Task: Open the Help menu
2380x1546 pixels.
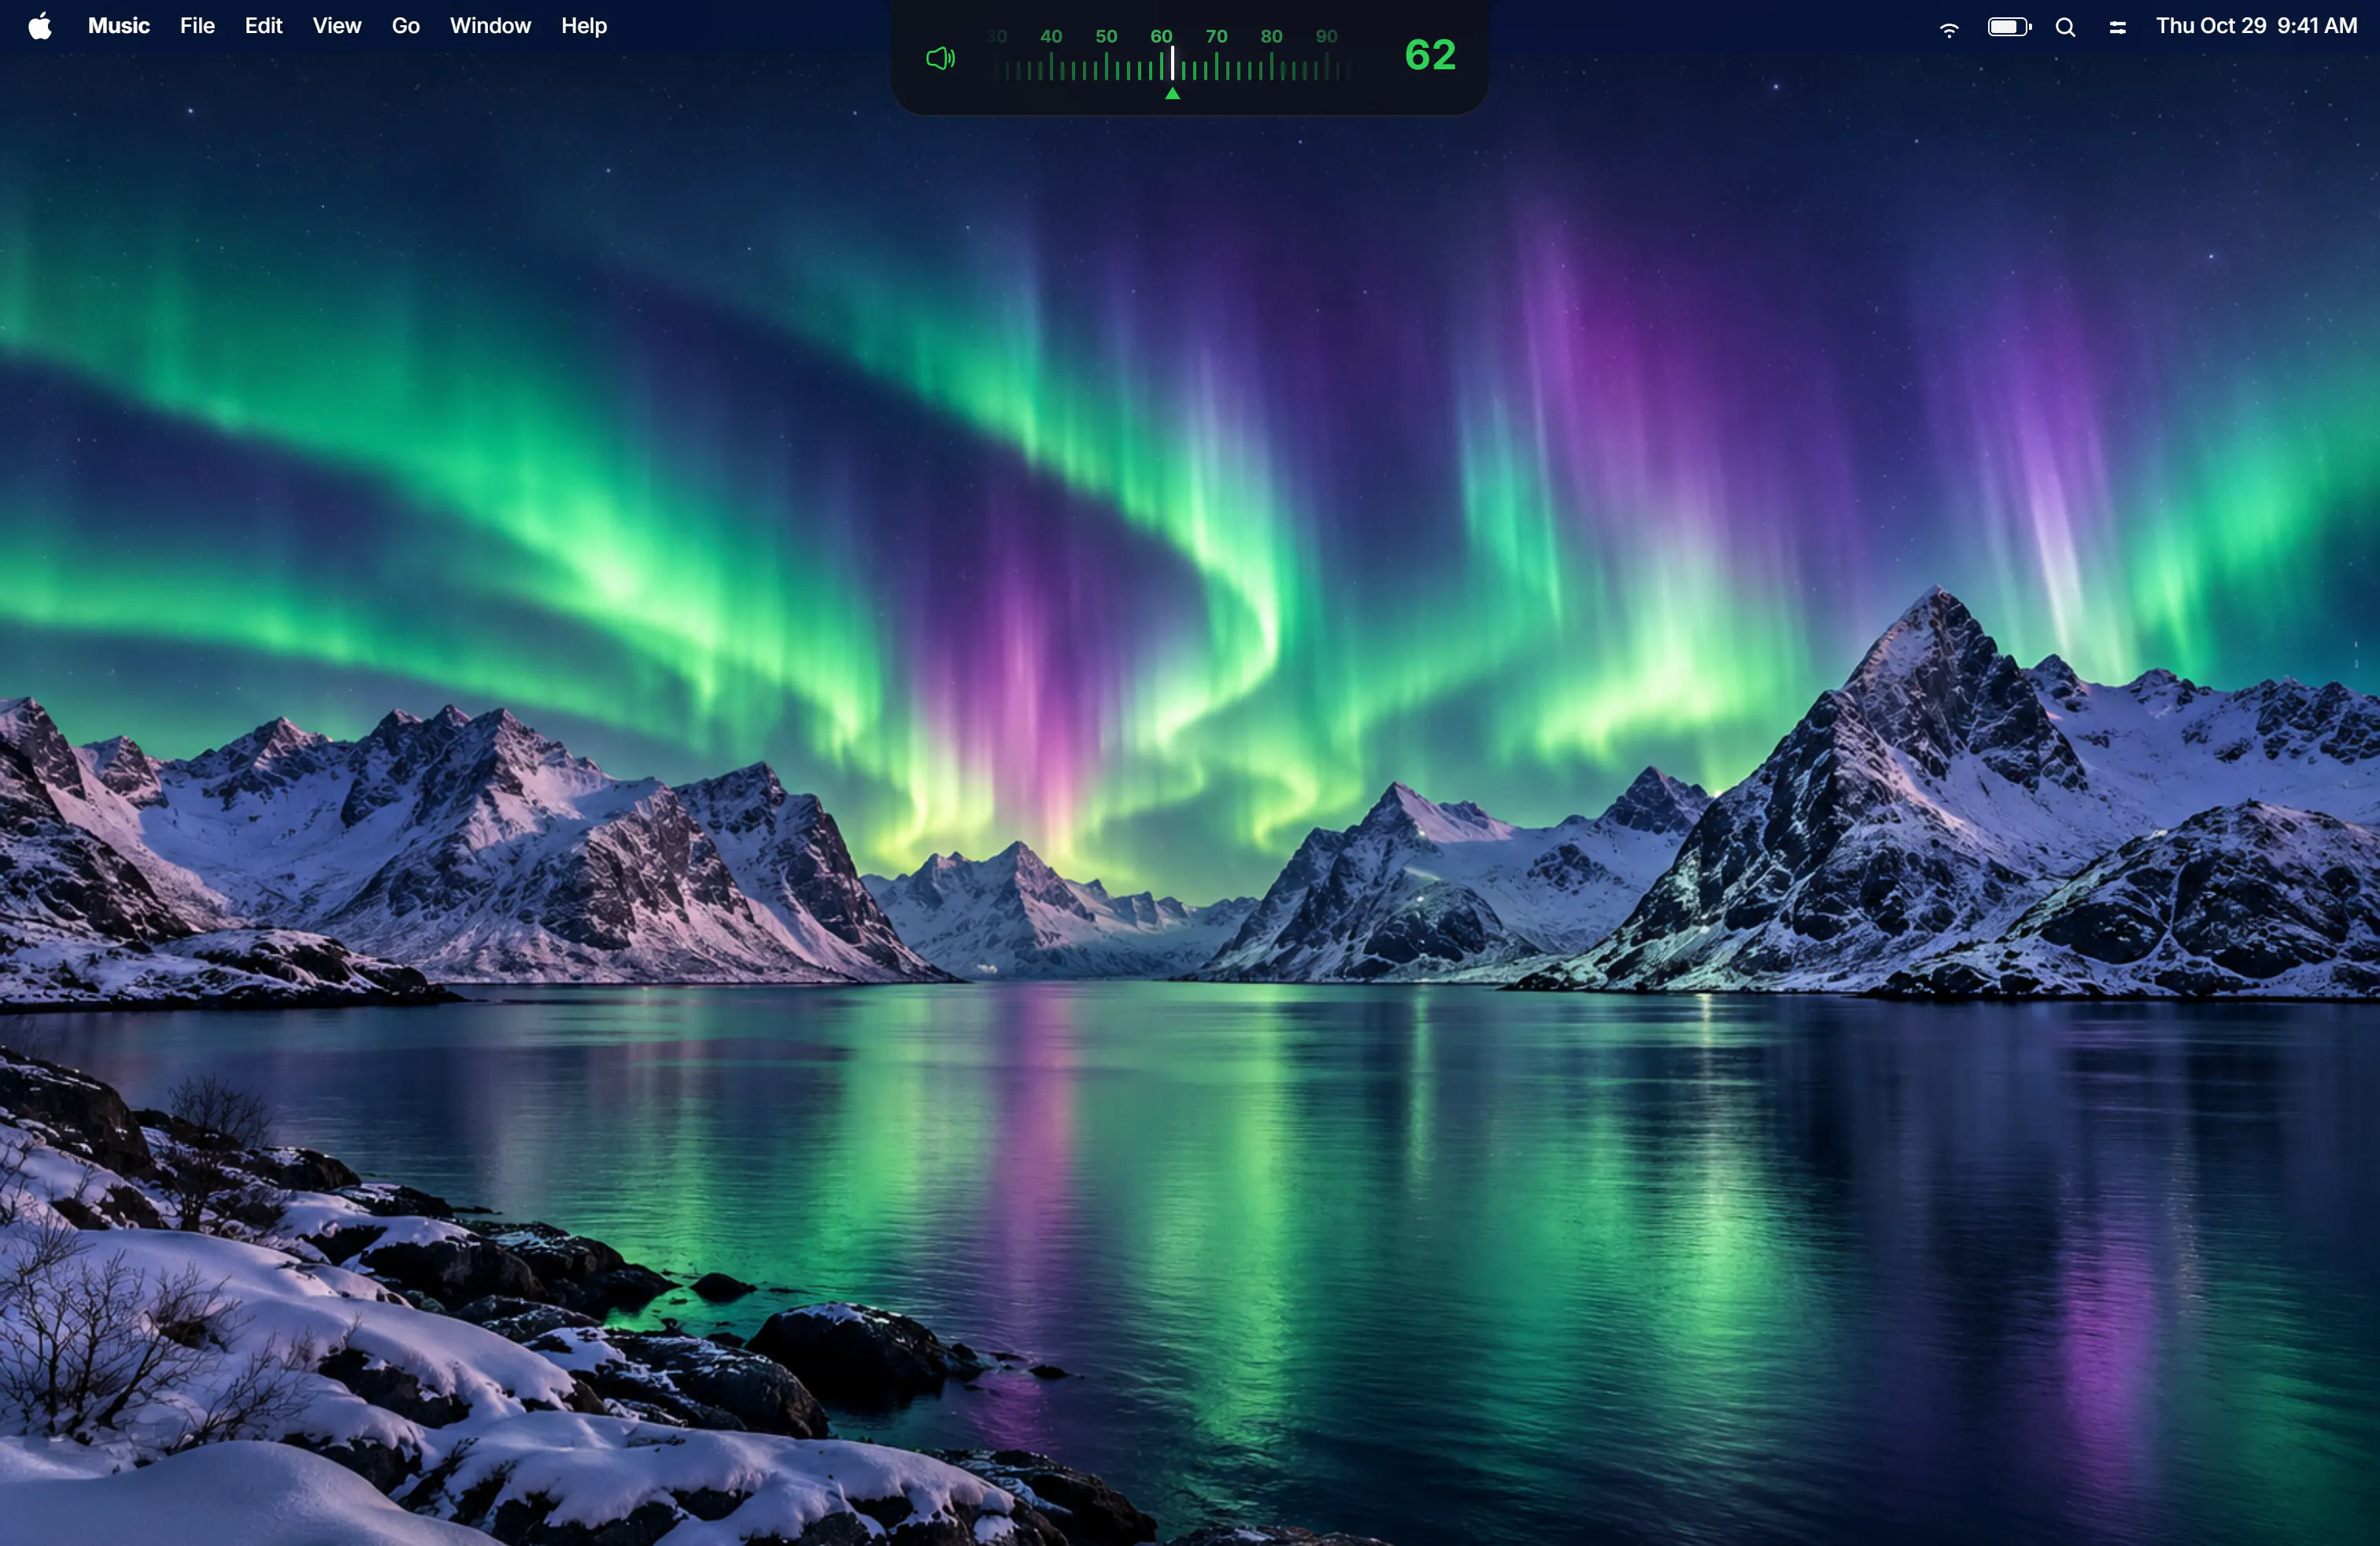Action: coord(584,26)
